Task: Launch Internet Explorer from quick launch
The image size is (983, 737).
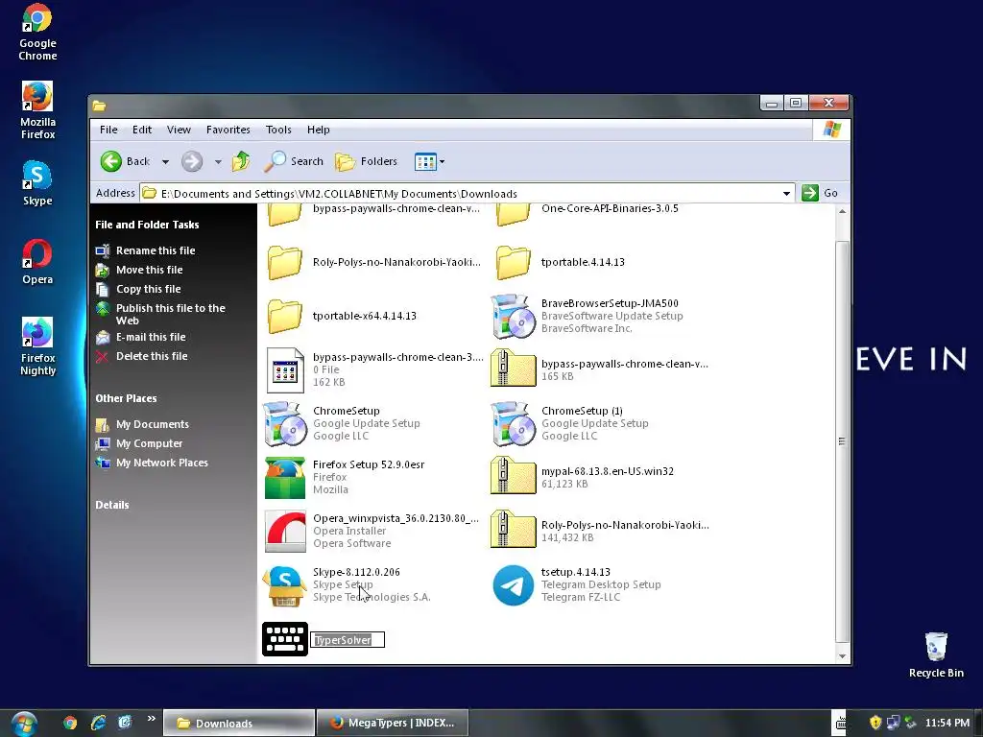Action: [98, 724]
